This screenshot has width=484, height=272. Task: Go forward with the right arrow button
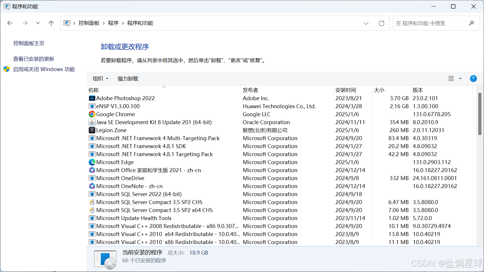click(25, 23)
